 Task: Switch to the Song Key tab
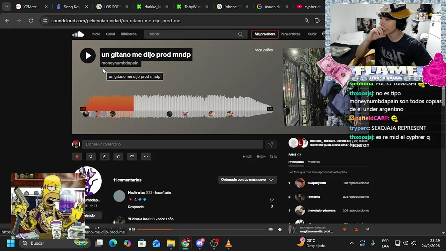72,7
